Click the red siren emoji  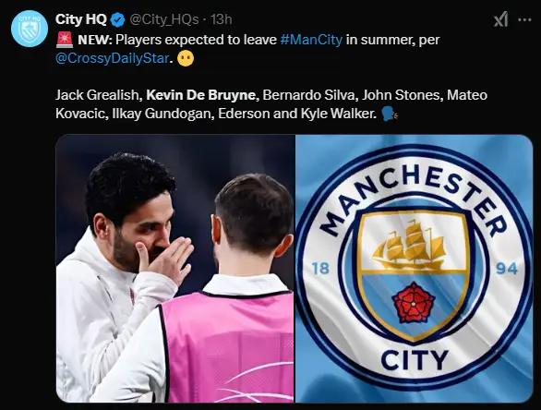(x=65, y=40)
